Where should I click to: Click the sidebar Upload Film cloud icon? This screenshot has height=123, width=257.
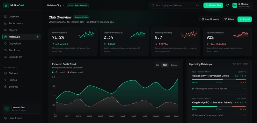(5, 57)
